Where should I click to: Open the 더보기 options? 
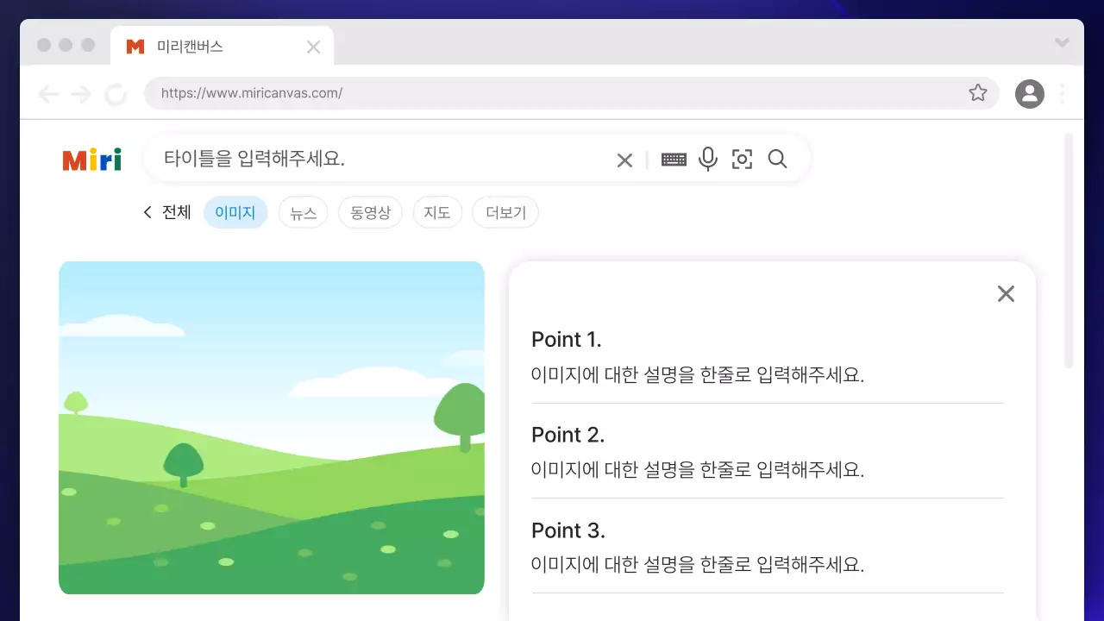coord(505,211)
